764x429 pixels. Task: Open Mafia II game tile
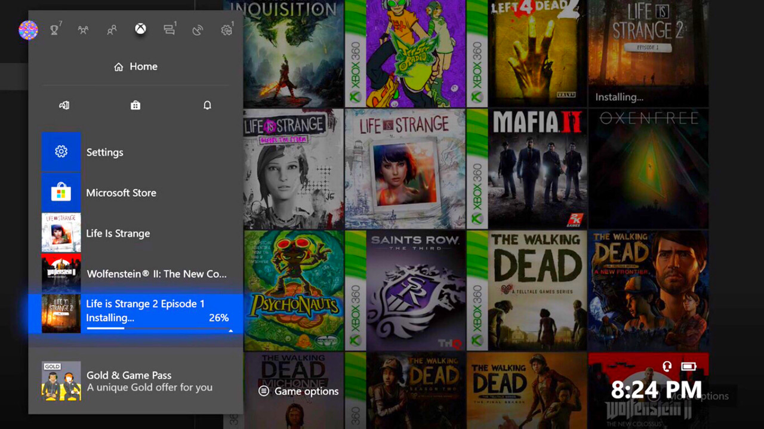pos(526,169)
